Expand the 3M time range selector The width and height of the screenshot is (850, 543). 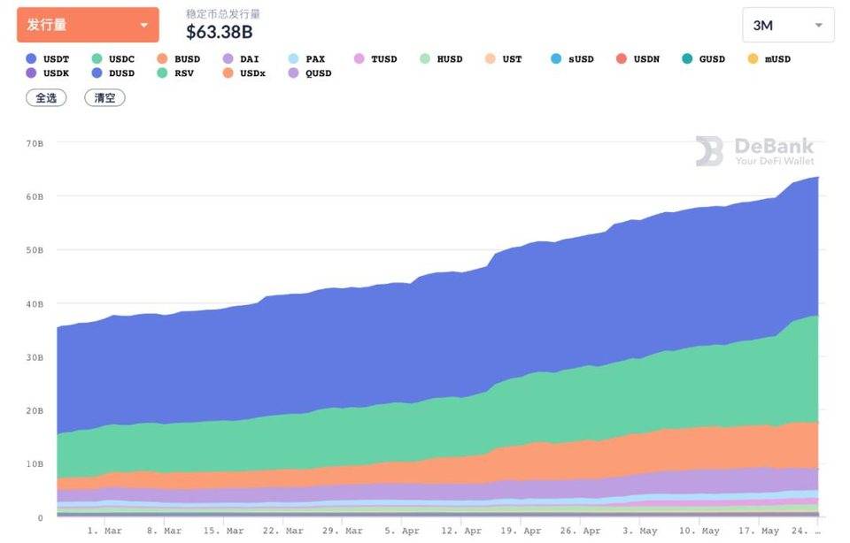(x=788, y=25)
